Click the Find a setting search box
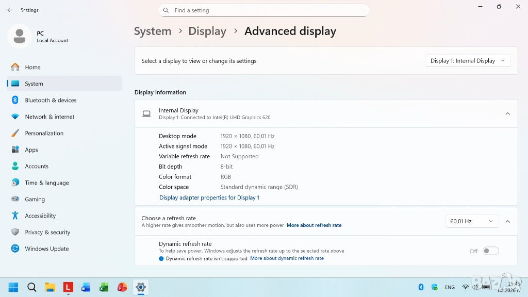The image size is (528, 297). tap(264, 10)
